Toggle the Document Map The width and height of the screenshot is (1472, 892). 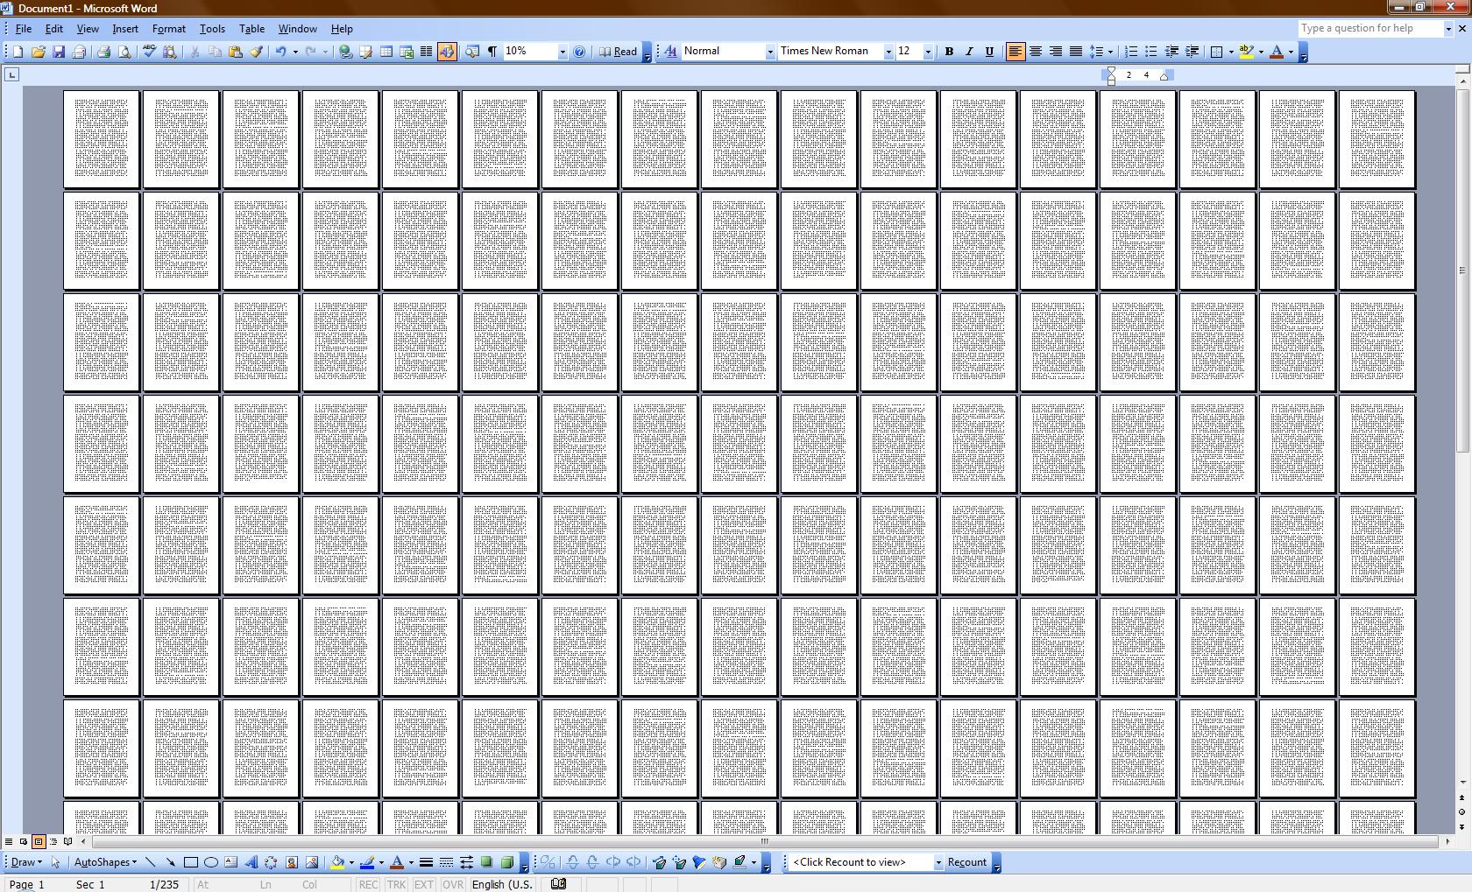coord(472,52)
